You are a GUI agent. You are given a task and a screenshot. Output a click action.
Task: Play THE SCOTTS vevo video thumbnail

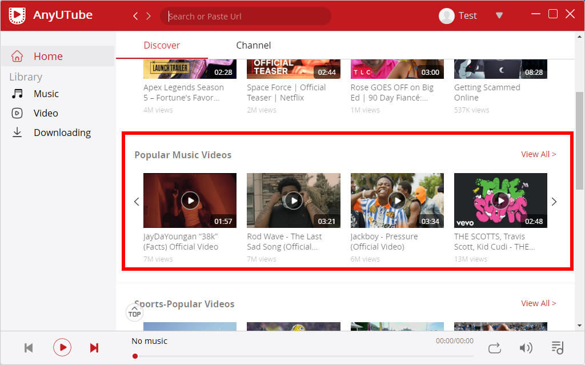(500, 200)
